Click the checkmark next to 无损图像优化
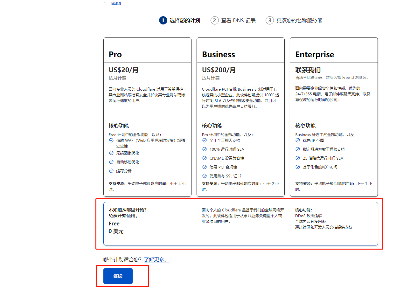The image size is (410, 289). coord(111,153)
